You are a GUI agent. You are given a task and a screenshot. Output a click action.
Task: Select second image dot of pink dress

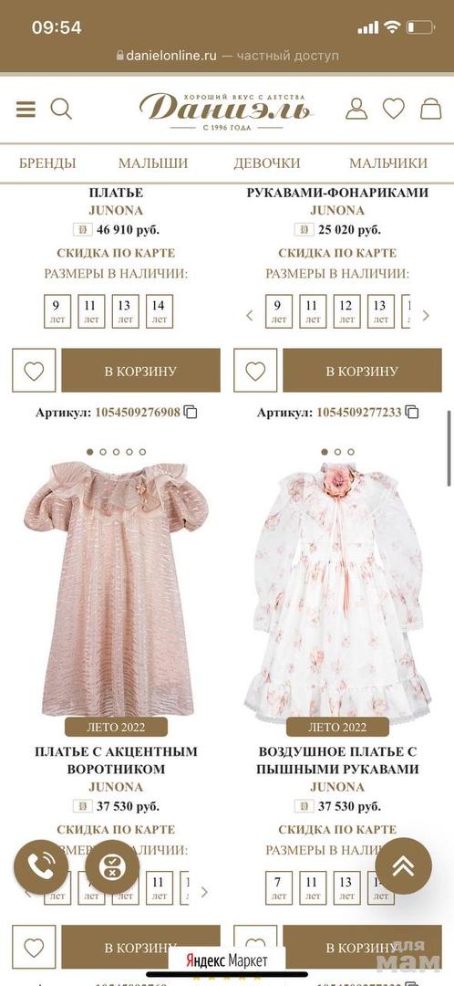103,452
